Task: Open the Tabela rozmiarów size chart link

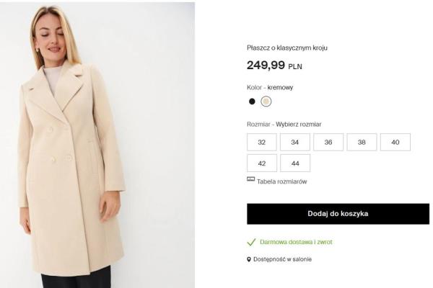Action: point(281,181)
